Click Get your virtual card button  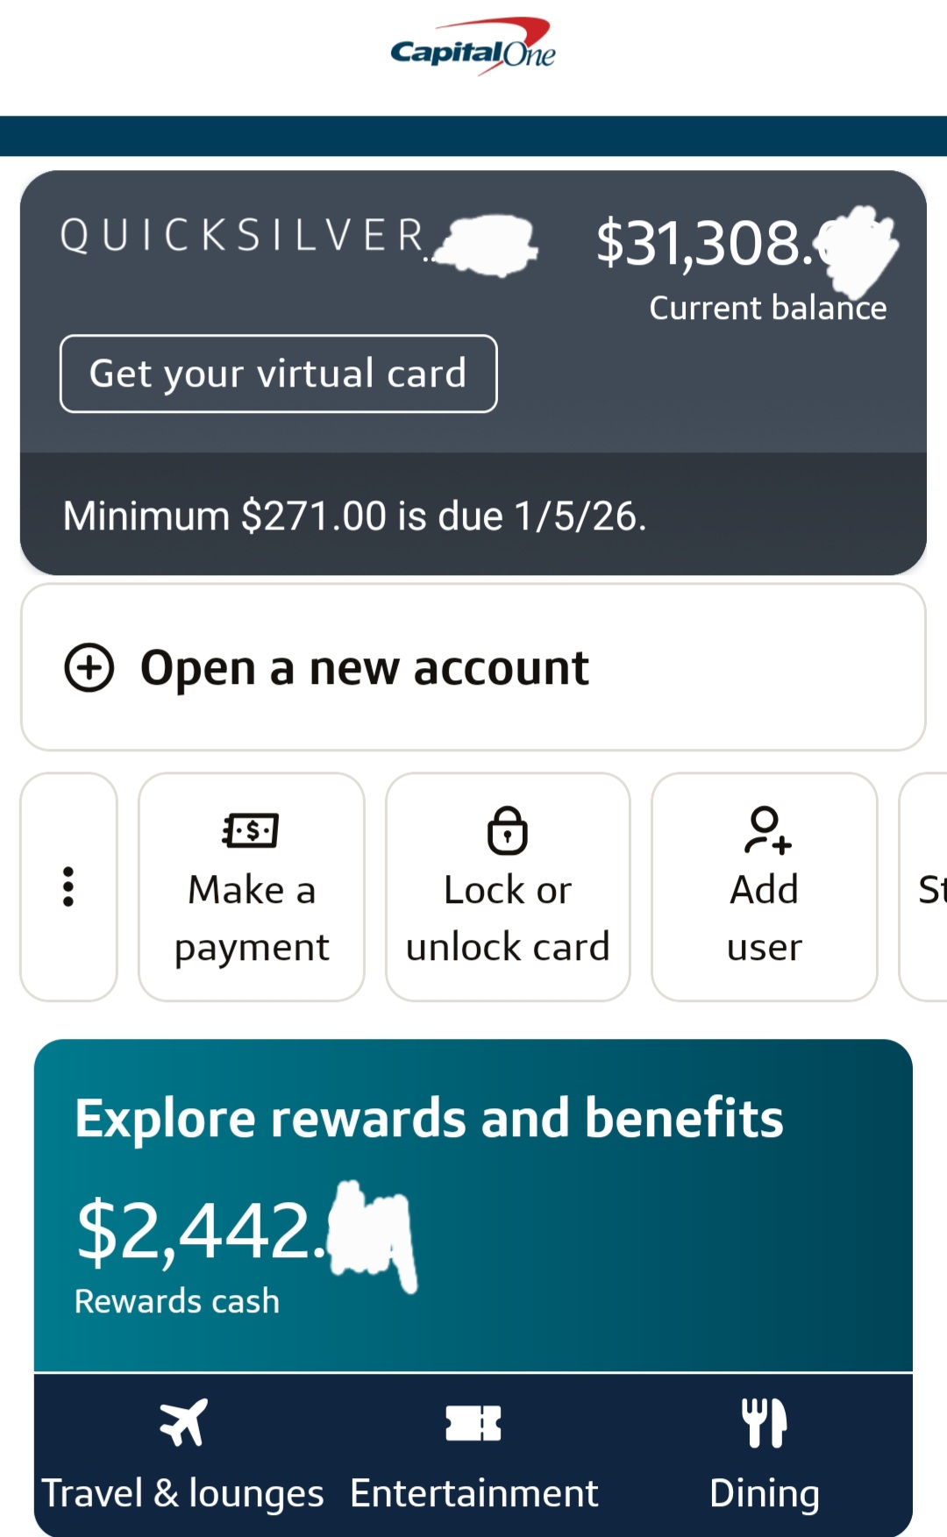click(278, 374)
